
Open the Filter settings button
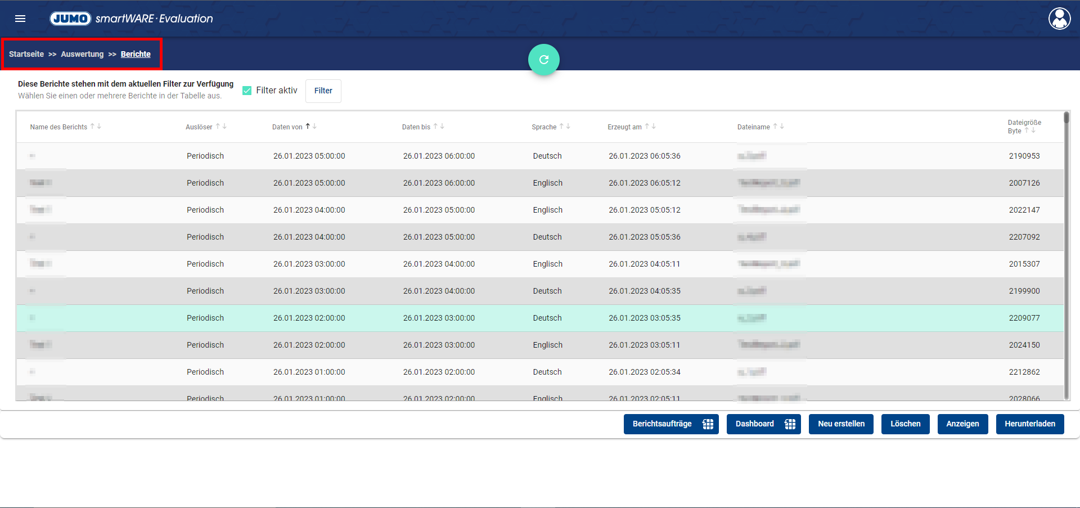(x=323, y=91)
